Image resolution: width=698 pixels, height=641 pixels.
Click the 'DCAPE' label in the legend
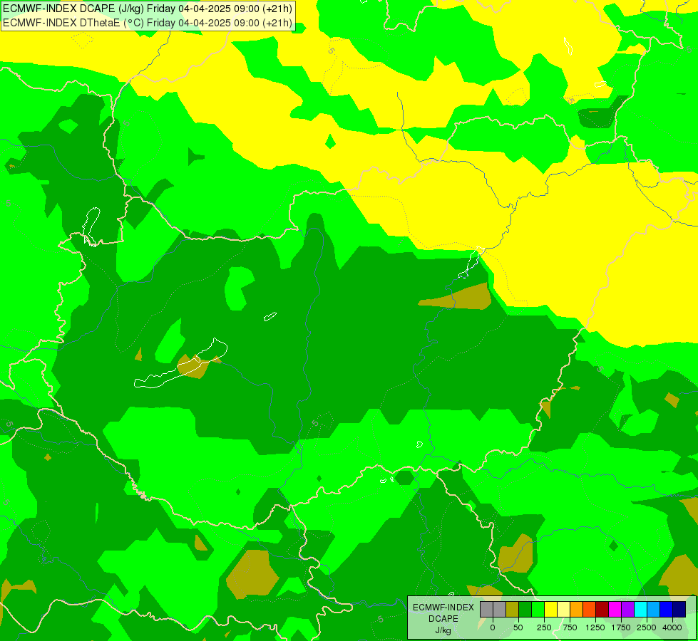[x=443, y=619]
